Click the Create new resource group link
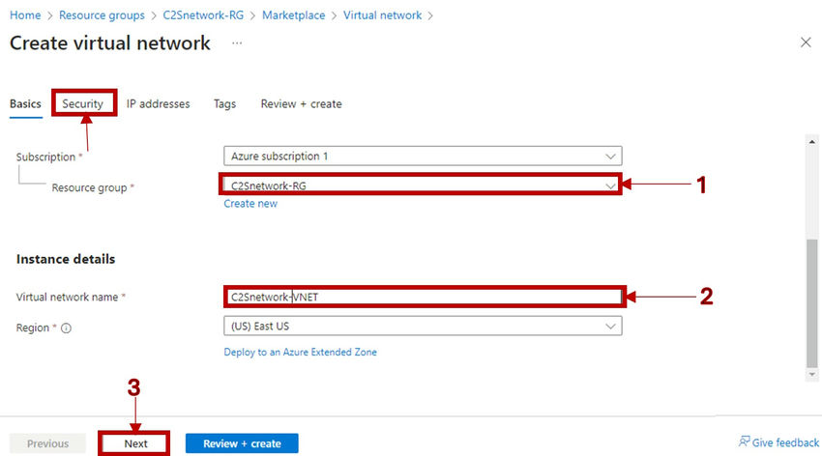The height and width of the screenshot is (456, 822). click(250, 204)
